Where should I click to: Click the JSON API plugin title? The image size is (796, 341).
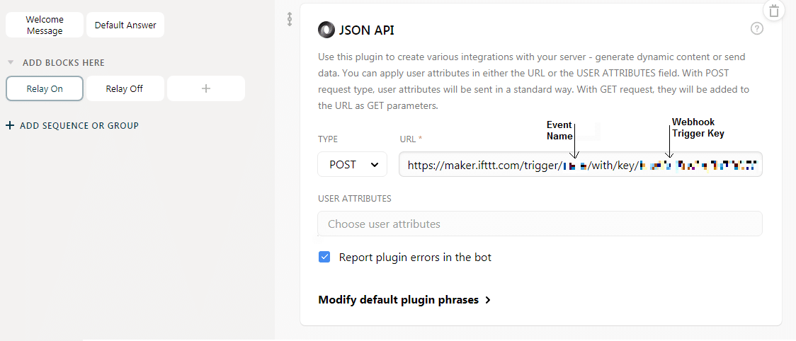click(367, 30)
